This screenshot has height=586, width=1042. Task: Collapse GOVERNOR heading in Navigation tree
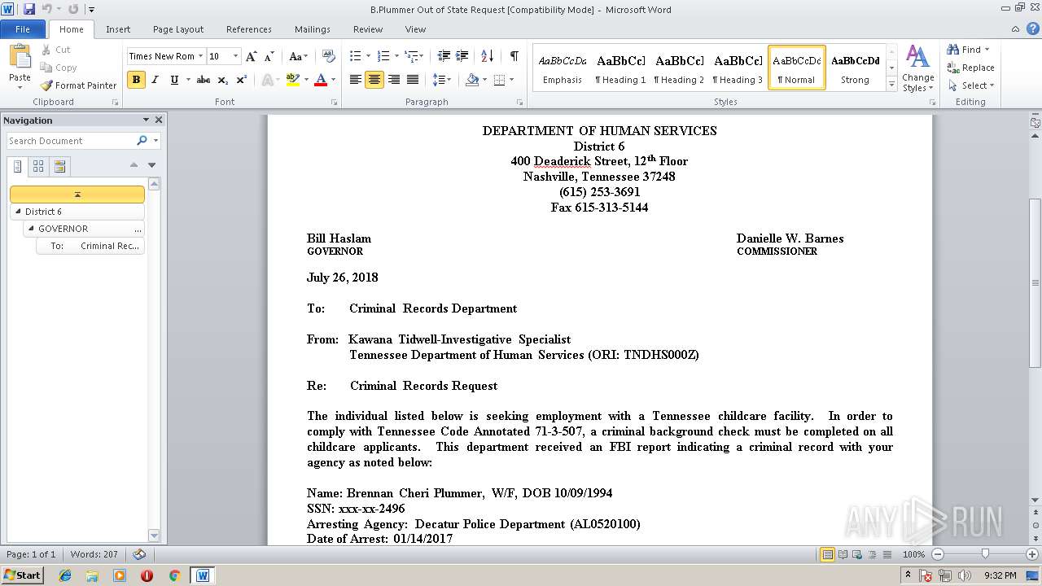coord(32,229)
